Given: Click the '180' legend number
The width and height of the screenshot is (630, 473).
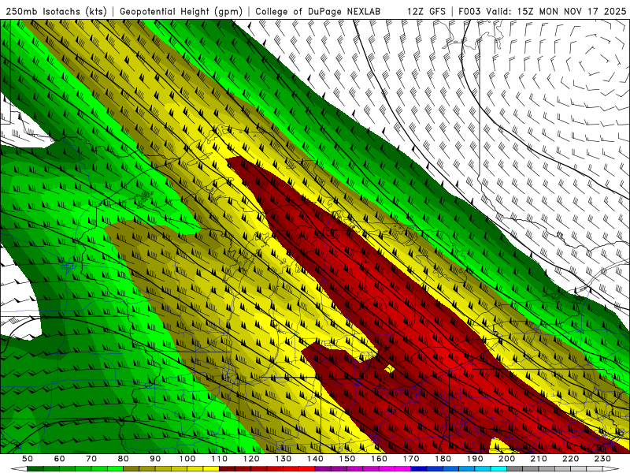Looking at the screenshot, I should [x=443, y=459].
